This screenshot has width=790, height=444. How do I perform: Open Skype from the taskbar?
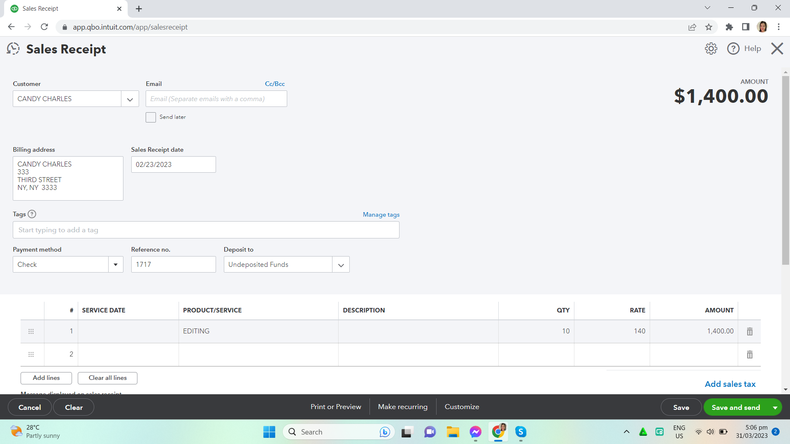pyautogui.click(x=521, y=432)
